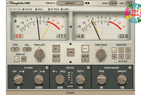Invert left channel phase with ØL button

click(x=56, y=49)
